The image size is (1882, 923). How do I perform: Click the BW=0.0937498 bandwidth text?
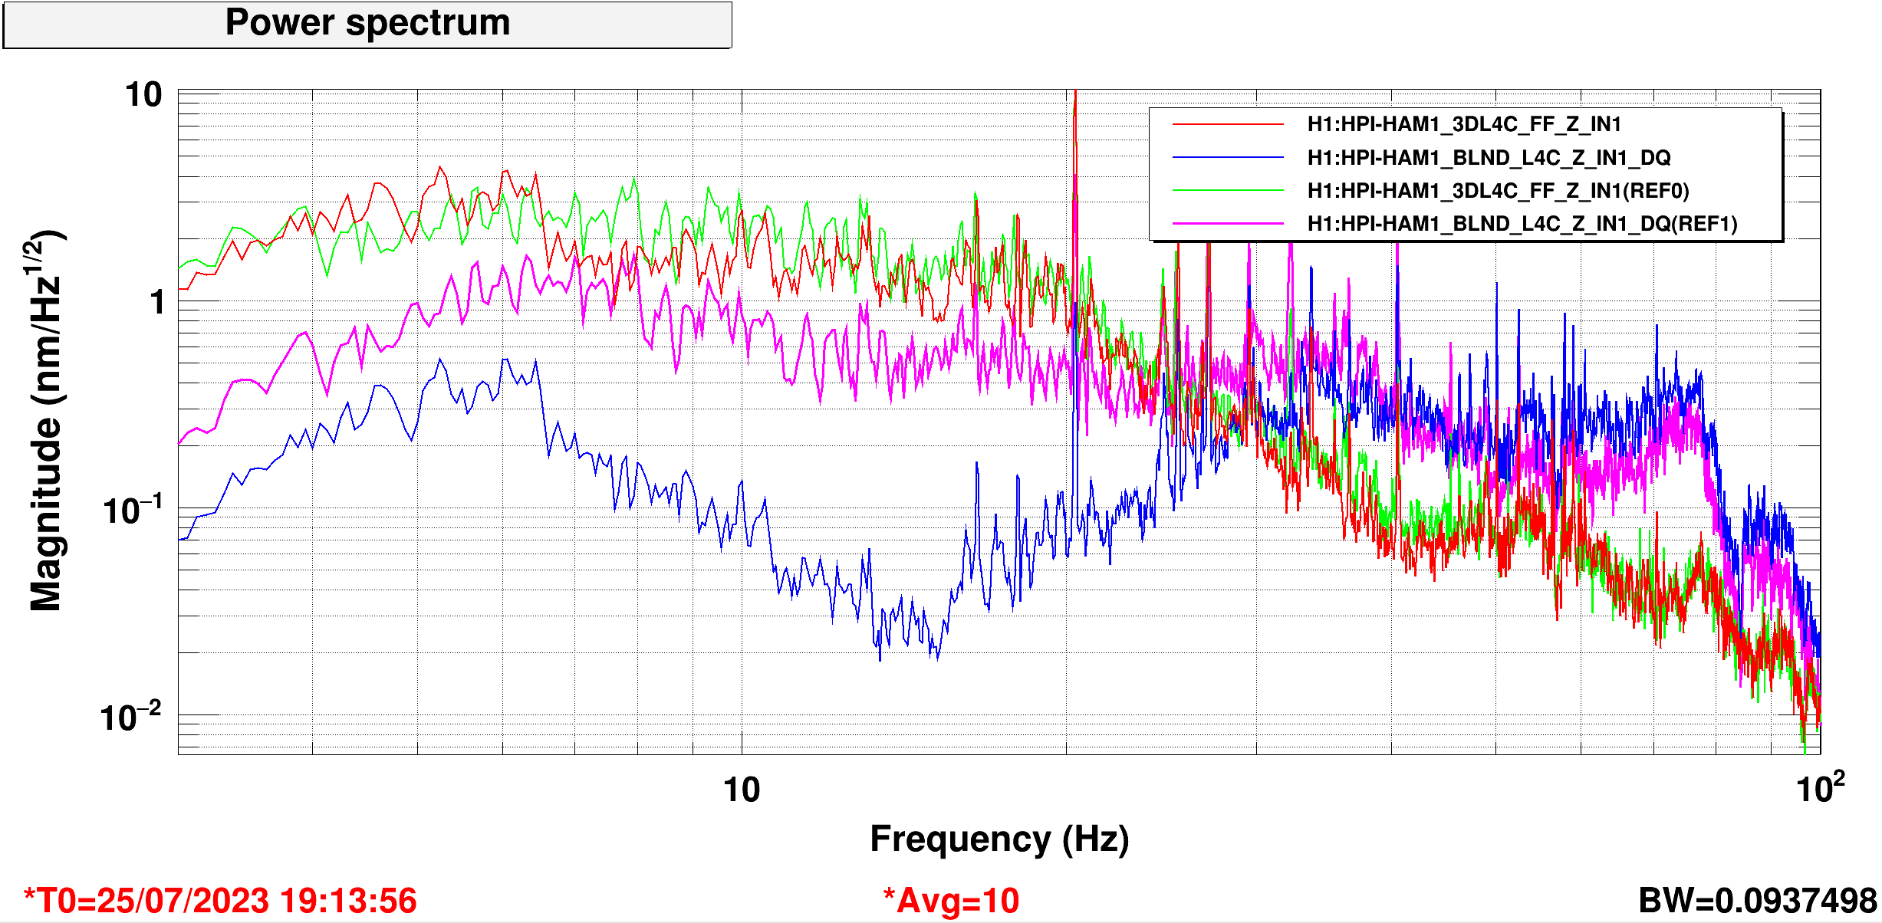1757,901
